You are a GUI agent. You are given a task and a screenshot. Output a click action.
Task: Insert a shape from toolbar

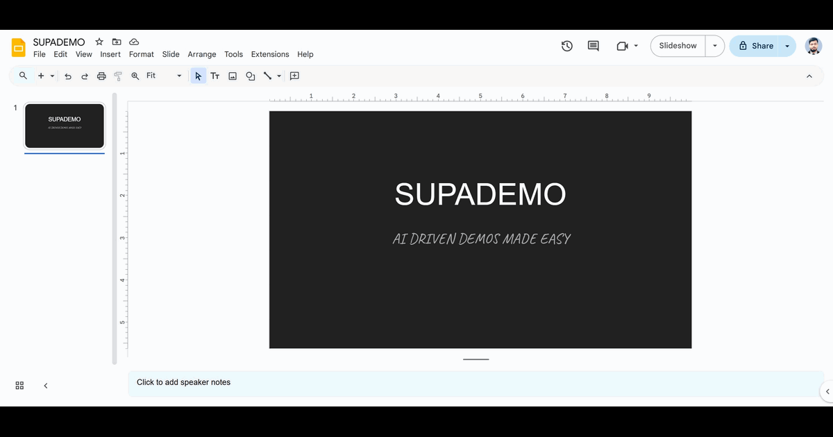(x=251, y=76)
